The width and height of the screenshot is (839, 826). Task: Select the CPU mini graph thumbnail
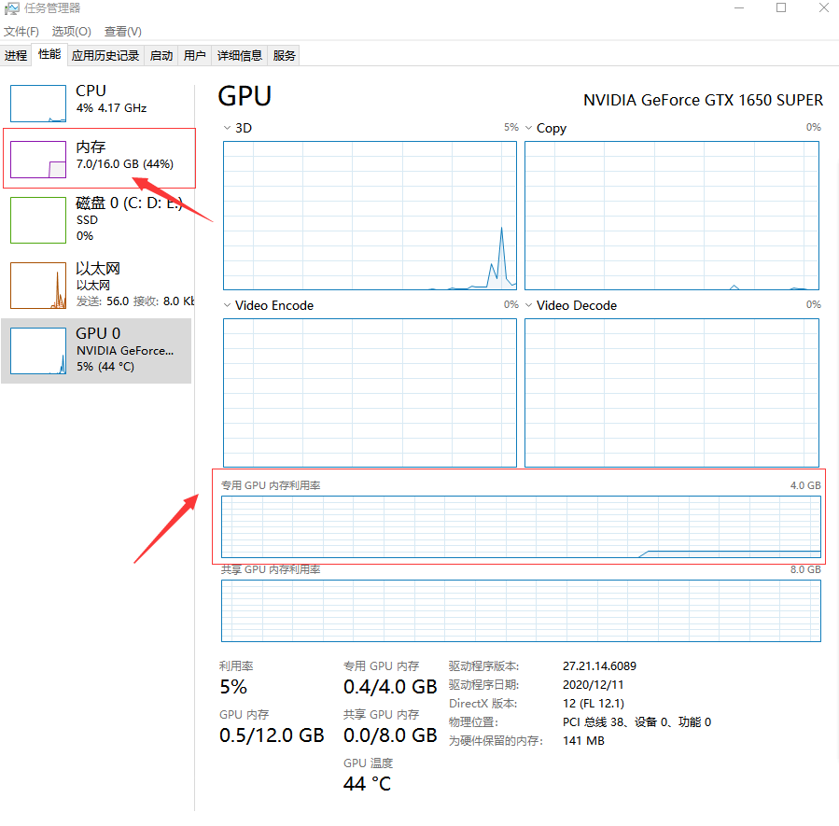tap(38, 104)
